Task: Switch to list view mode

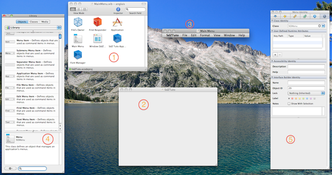Action: click(78, 9)
